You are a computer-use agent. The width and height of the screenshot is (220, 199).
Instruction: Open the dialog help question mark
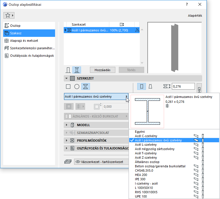click(187, 5)
